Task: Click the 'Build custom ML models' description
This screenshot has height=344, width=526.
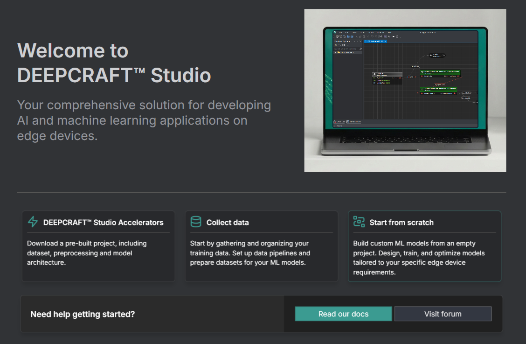Action: coord(419,258)
